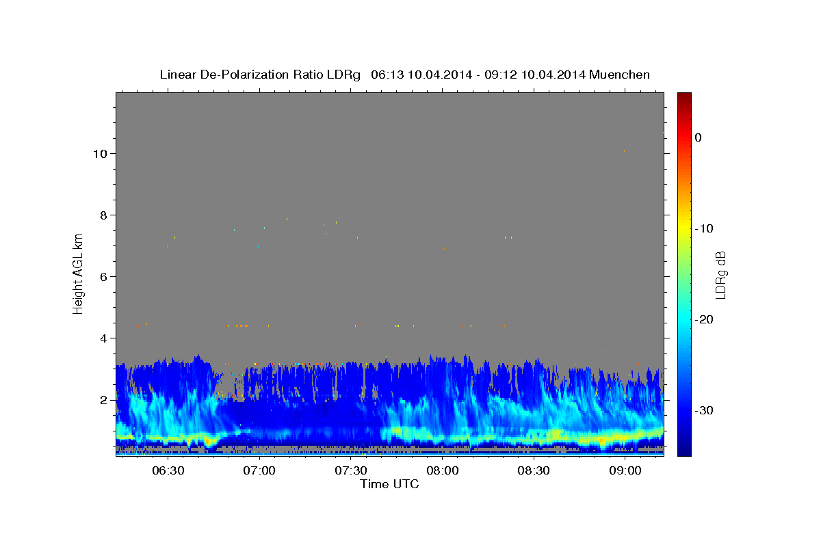Click the dark blue bottom of colorbar
Image resolution: width=821 pixels, height=547 pixels.
(x=684, y=451)
